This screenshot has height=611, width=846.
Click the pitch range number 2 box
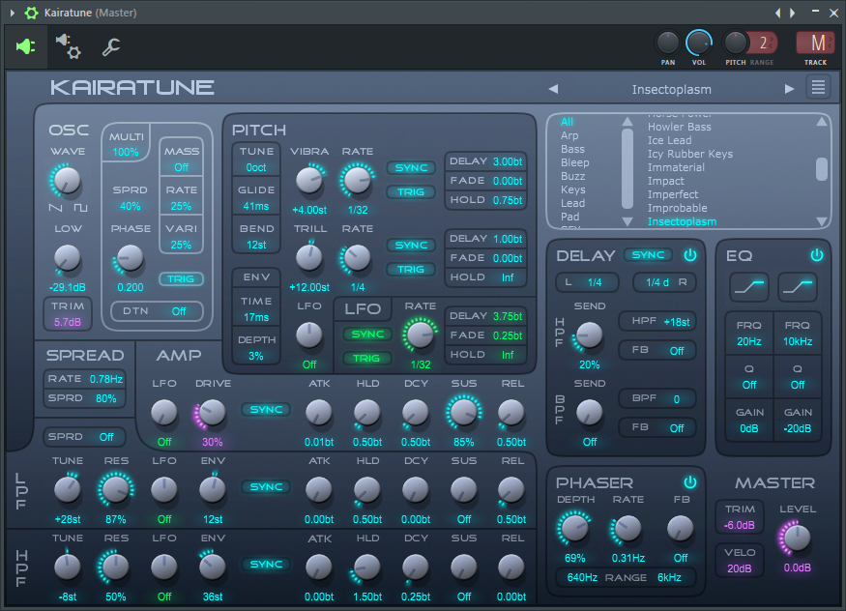tap(763, 43)
